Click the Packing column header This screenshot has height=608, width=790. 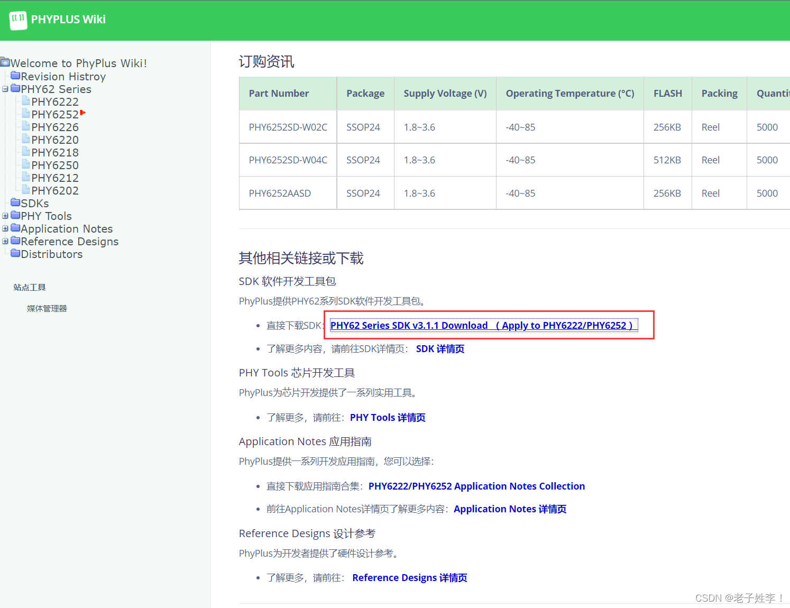[719, 94]
